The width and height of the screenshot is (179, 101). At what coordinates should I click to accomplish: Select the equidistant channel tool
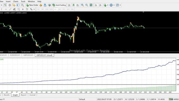[14, 9]
